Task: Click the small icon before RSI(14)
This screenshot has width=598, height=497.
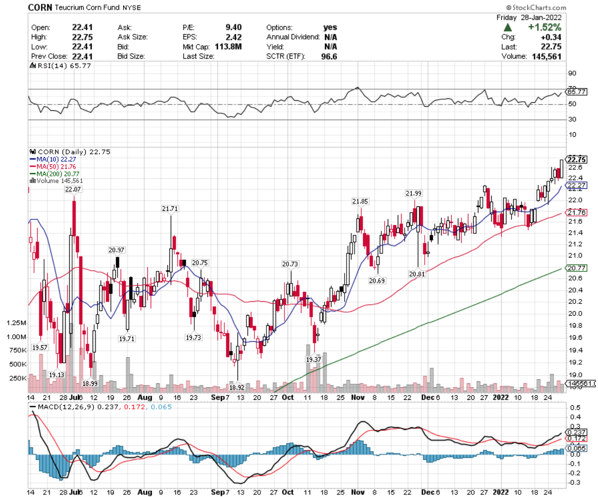Action: tap(33, 66)
